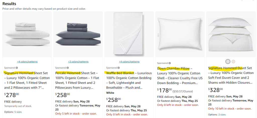Open the gray Percale sheet set image
The width and height of the screenshot is (257, 118).
[78, 34]
